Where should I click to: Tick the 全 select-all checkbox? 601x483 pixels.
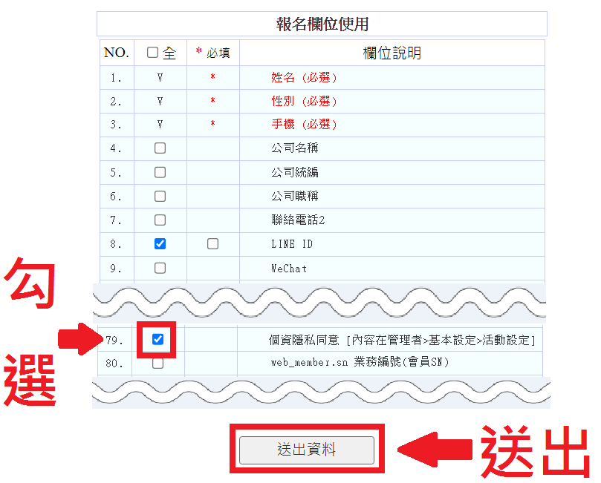[x=153, y=53]
